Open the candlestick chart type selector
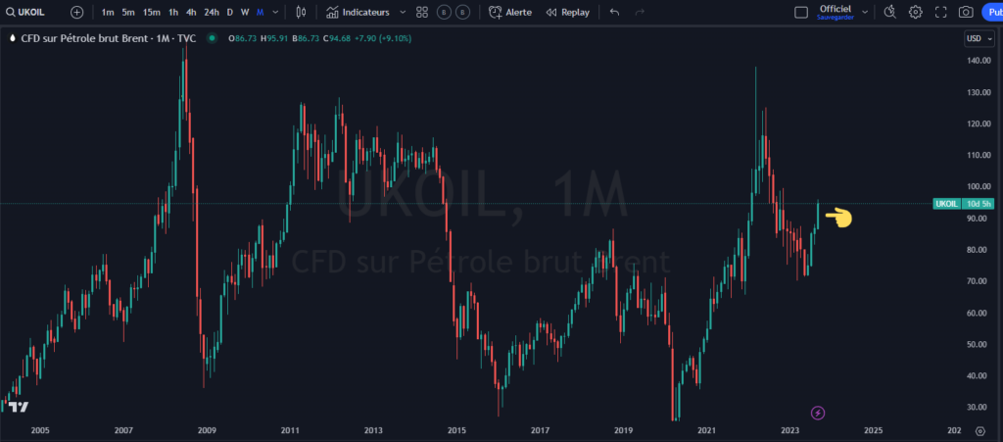Image resolution: width=1003 pixels, height=442 pixels. (x=301, y=12)
